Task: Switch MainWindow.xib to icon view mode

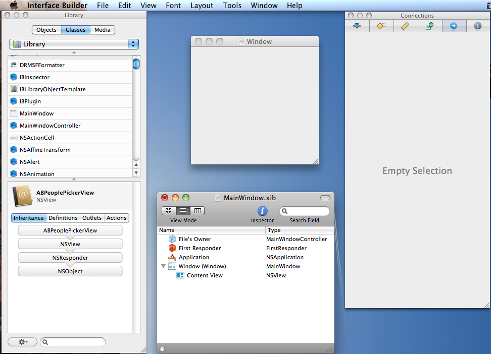Action: click(x=169, y=211)
